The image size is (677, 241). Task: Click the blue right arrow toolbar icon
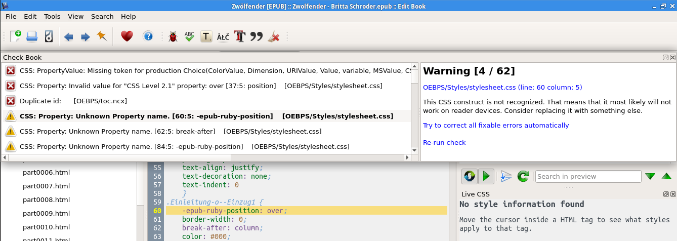tap(86, 36)
